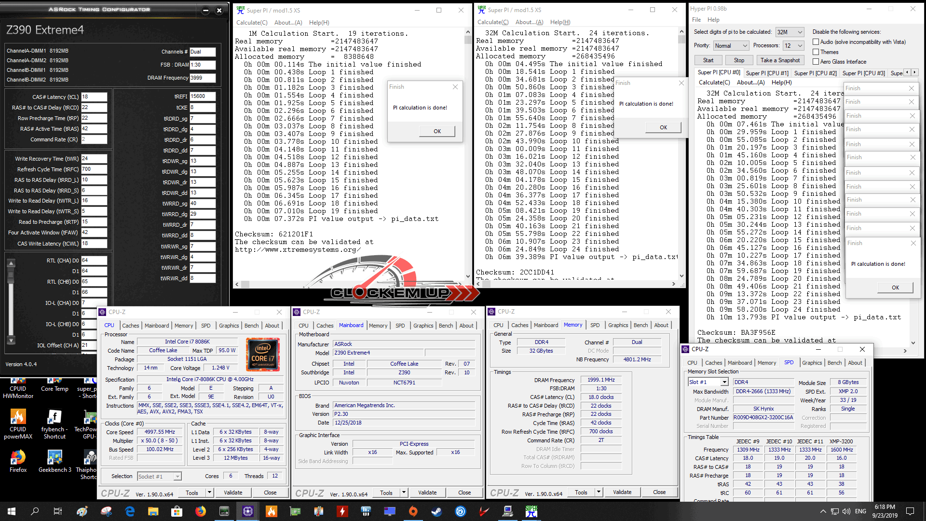Open Microsoft Edge from the taskbar
This screenshot has width=926, height=521.
[130, 511]
